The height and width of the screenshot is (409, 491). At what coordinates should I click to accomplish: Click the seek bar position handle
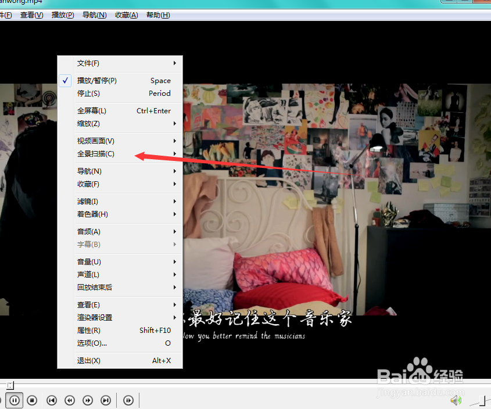[x=10, y=385]
